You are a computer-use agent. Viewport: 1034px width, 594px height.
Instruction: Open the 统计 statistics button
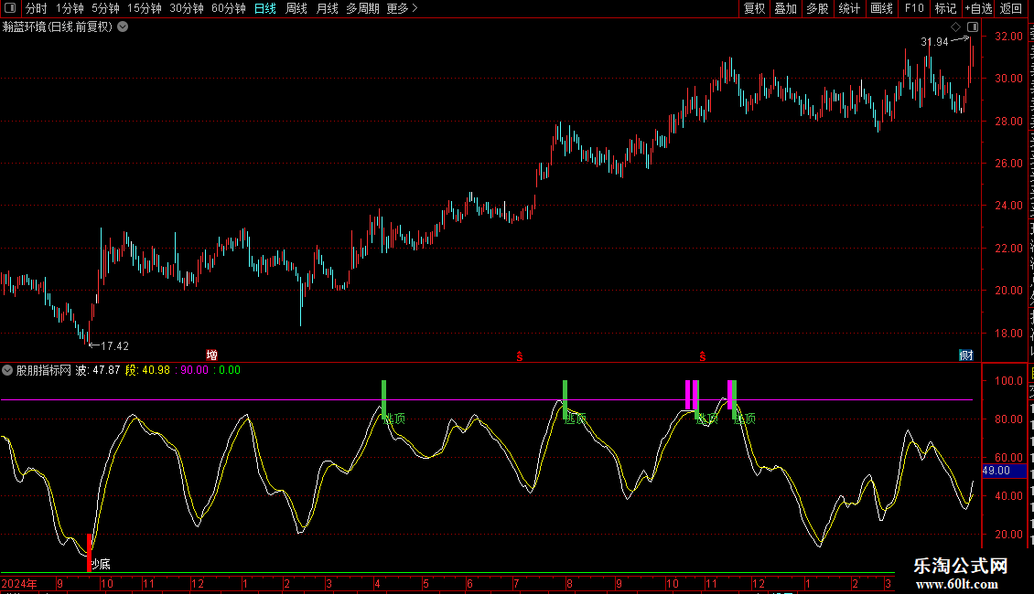(x=848, y=8)
